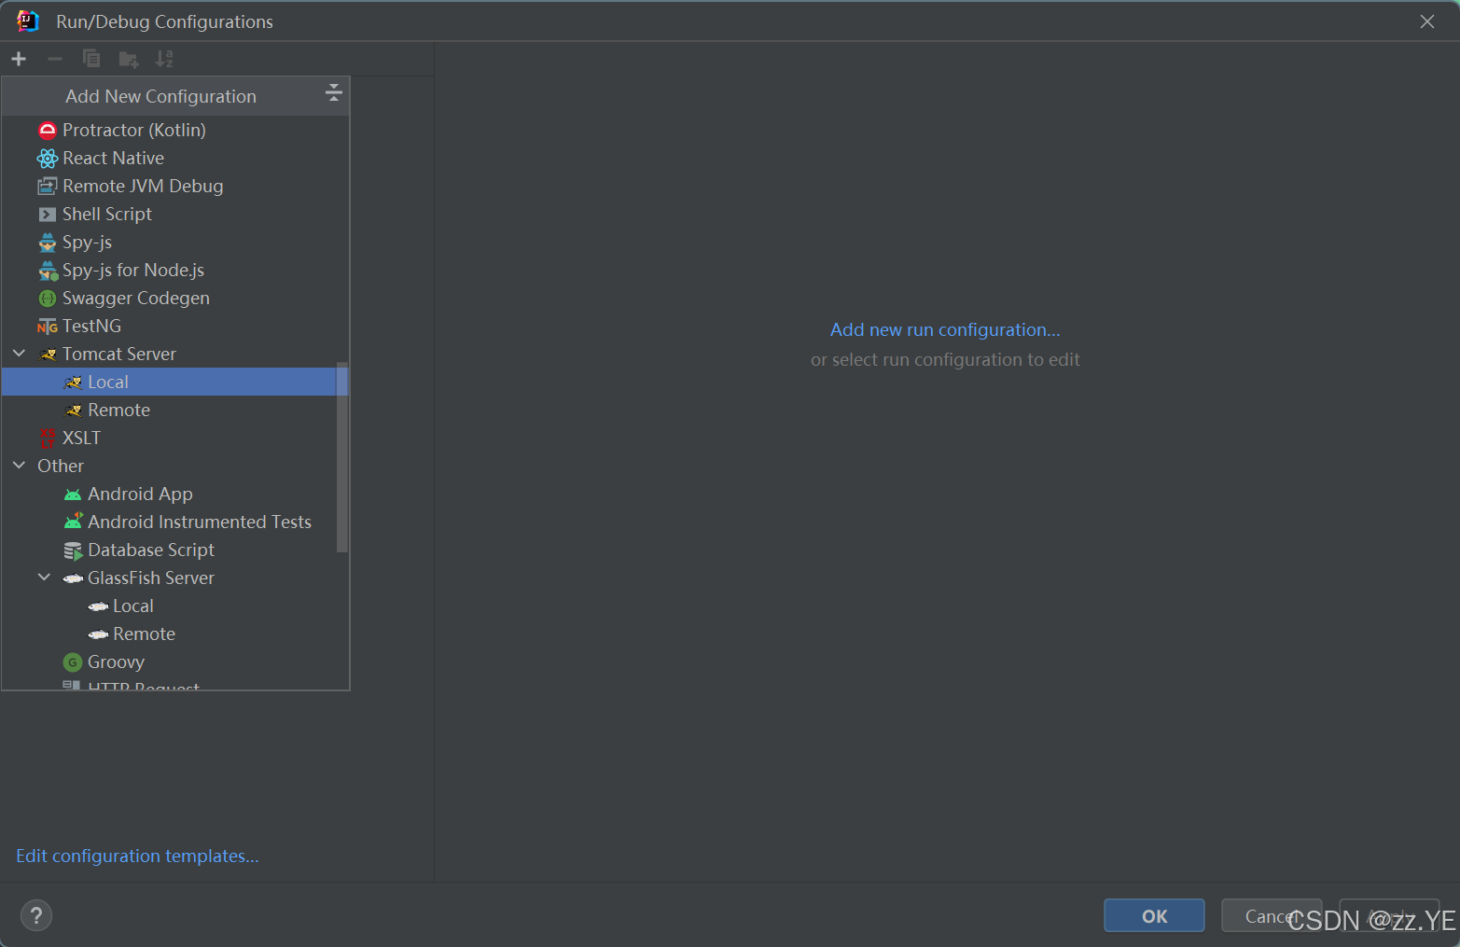Viewport: 1460px width, 947px height.
Task: Collapse the GlassFish Server node chevron
Action: click(x=44, y=577)
